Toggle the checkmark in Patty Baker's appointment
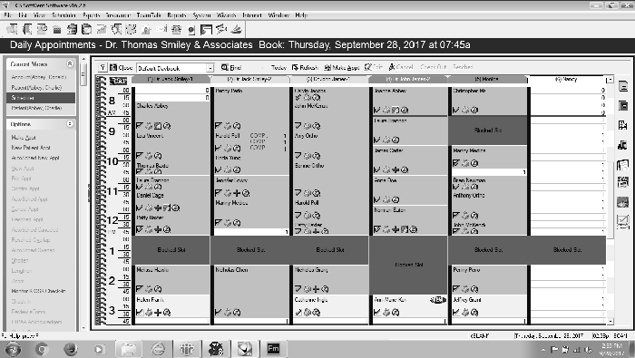Viewport: 635px width, 358px height. 140,230
